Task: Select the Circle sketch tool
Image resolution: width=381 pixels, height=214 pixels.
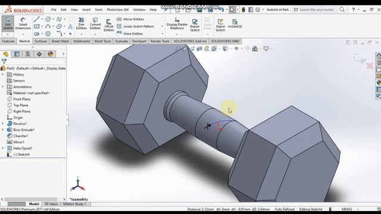Action: [x=48, y=19]
